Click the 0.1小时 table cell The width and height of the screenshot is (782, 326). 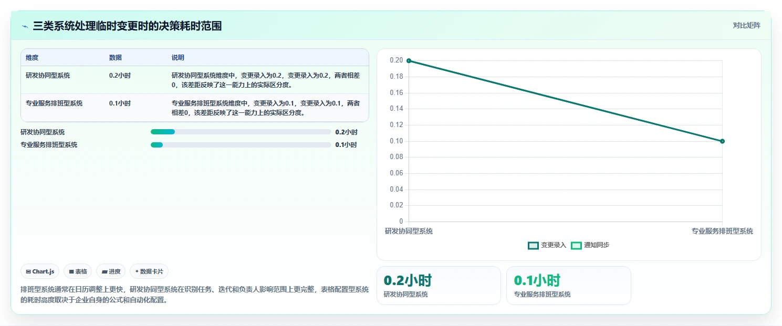pyautogui.click(x=120, y=103)
